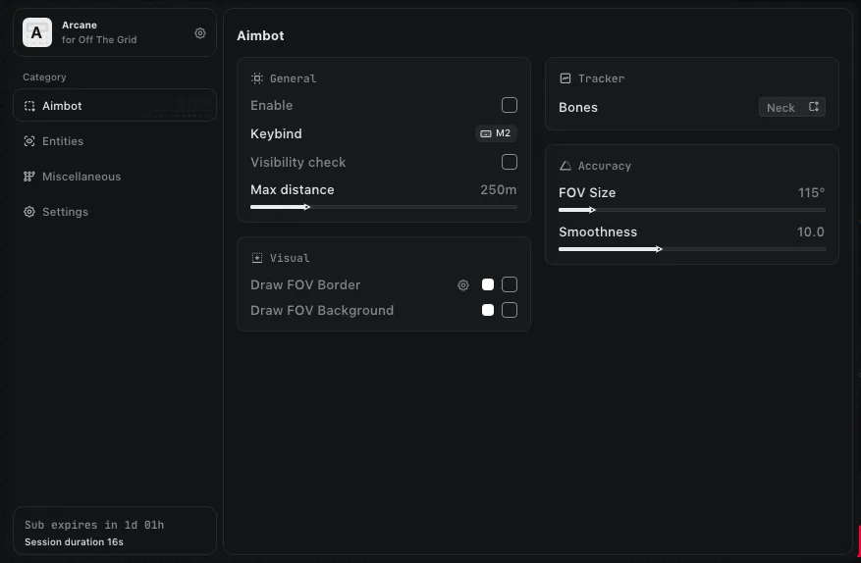Open the Bones dropdown showing Neck
Viewport: 861px width, 563px height.
click(x=791, y=107)
